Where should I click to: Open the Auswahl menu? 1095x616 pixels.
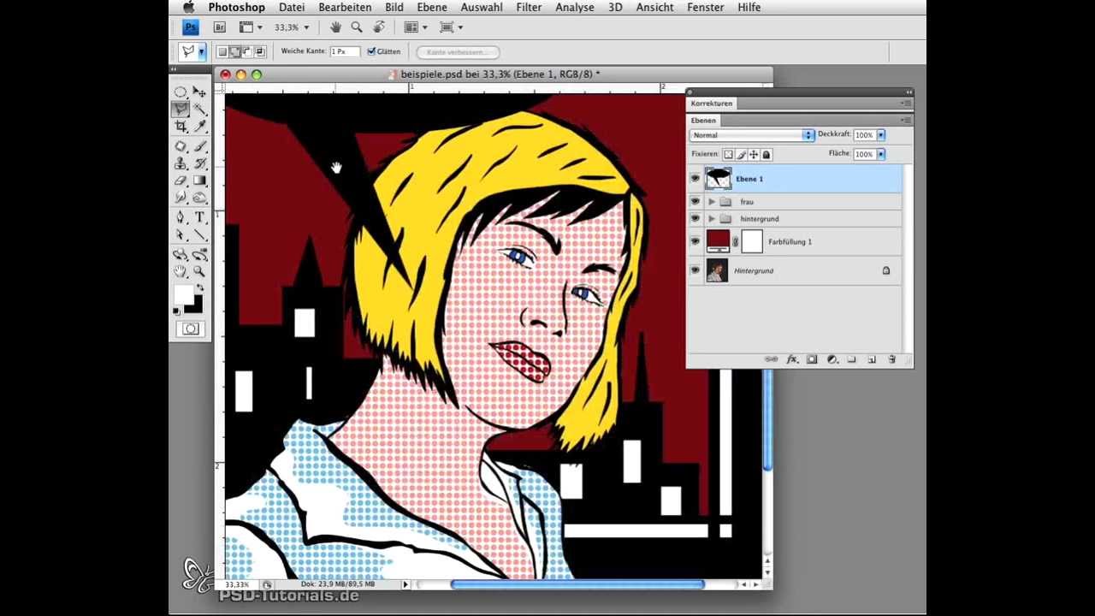[x=482, y=7]
